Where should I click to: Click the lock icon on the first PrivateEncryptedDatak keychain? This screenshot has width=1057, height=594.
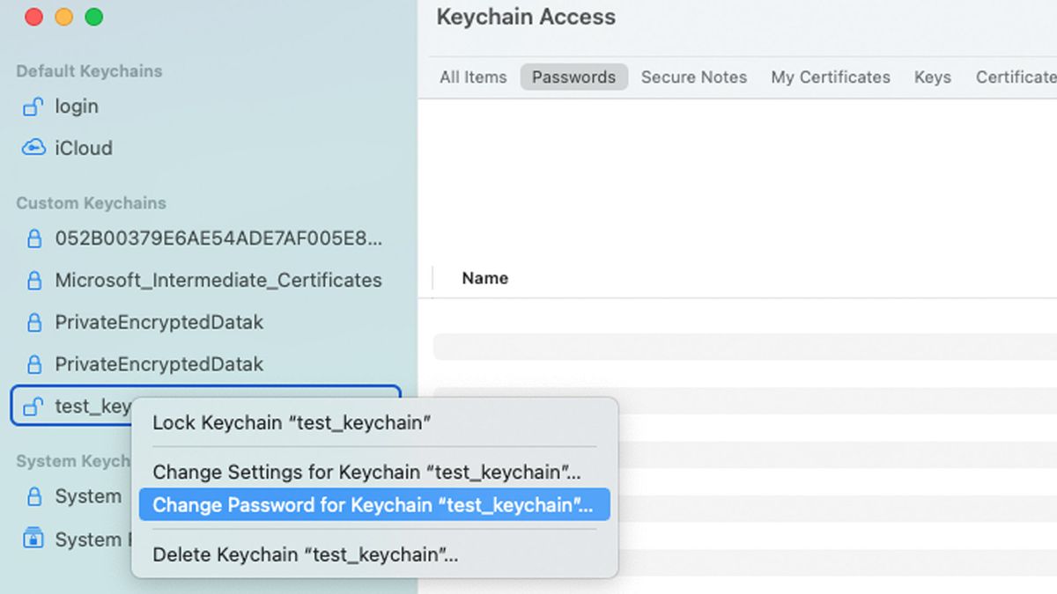click(x=35, y=322)
